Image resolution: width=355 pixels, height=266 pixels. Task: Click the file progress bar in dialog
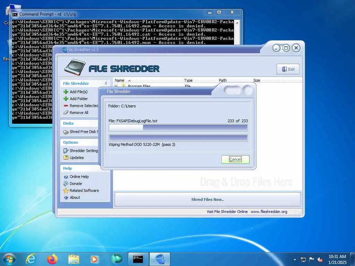178,127
